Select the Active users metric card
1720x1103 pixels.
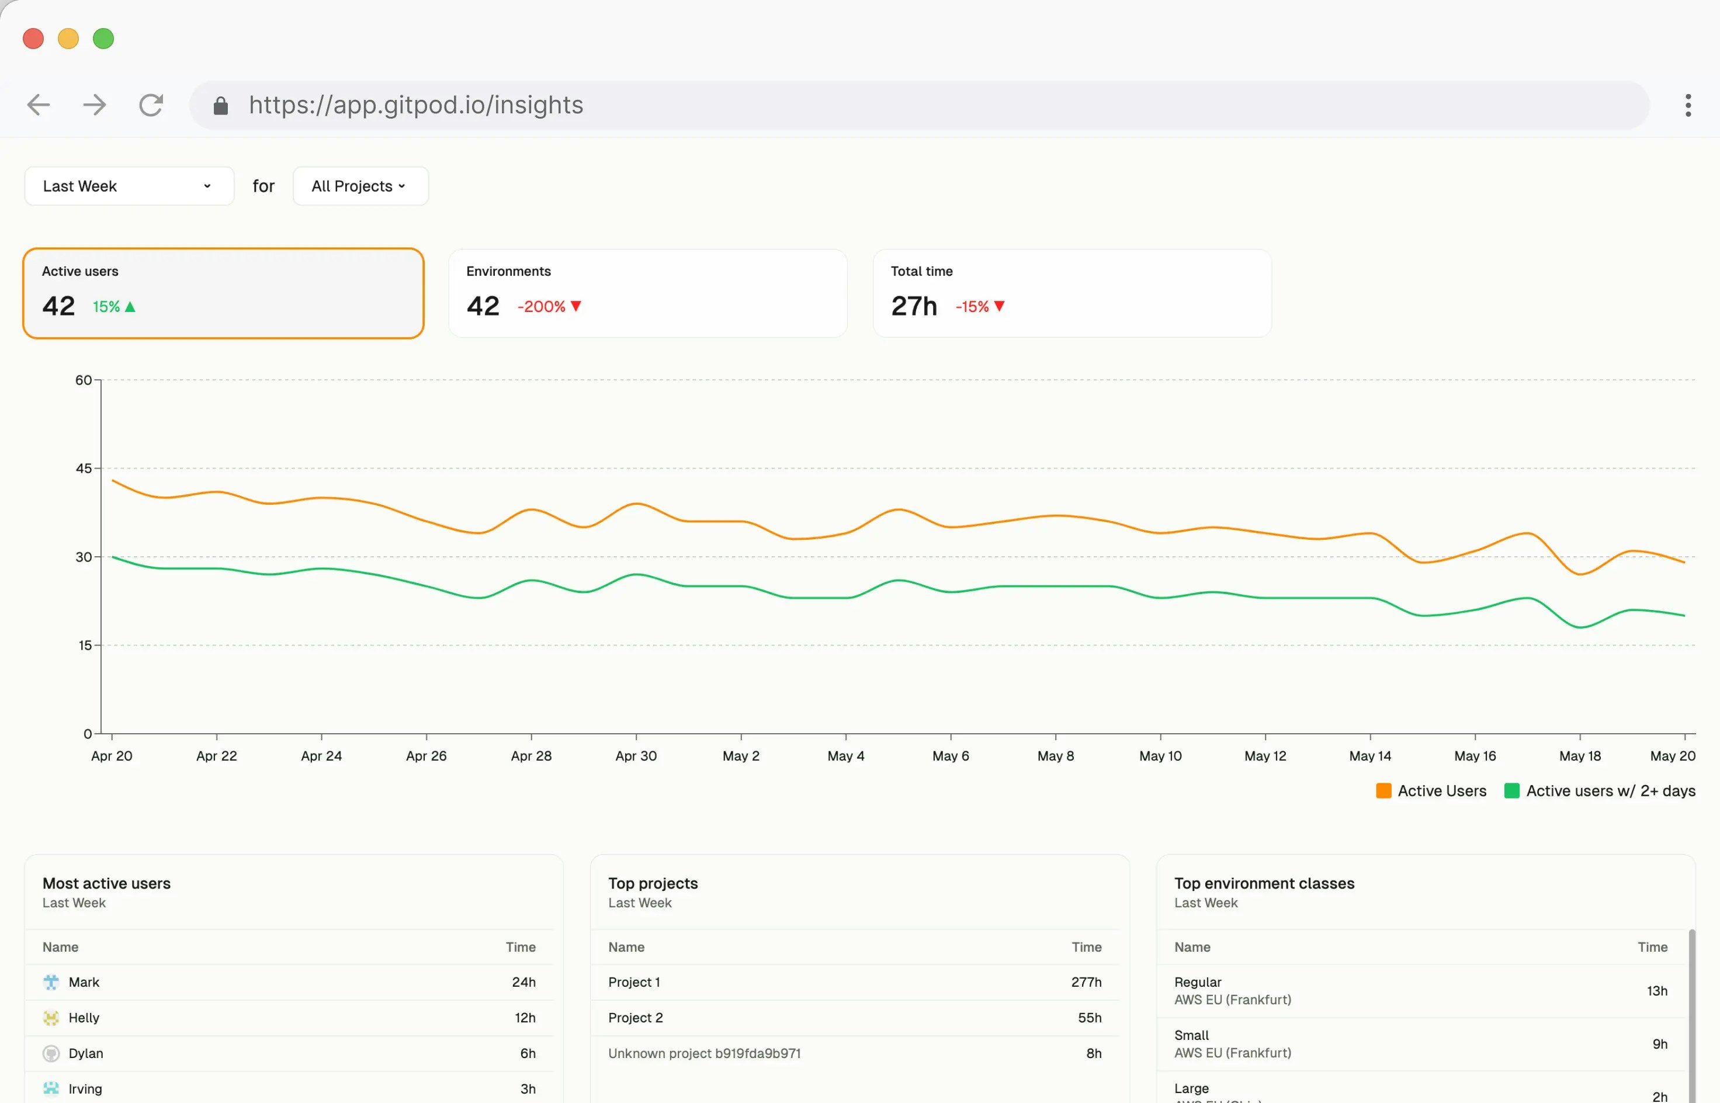[223, 293]
